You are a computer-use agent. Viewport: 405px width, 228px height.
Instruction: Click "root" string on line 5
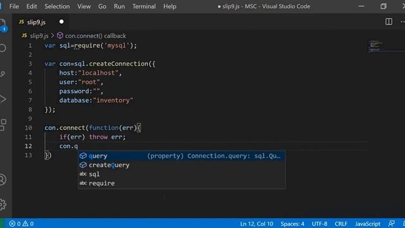[x=89, y=82]
